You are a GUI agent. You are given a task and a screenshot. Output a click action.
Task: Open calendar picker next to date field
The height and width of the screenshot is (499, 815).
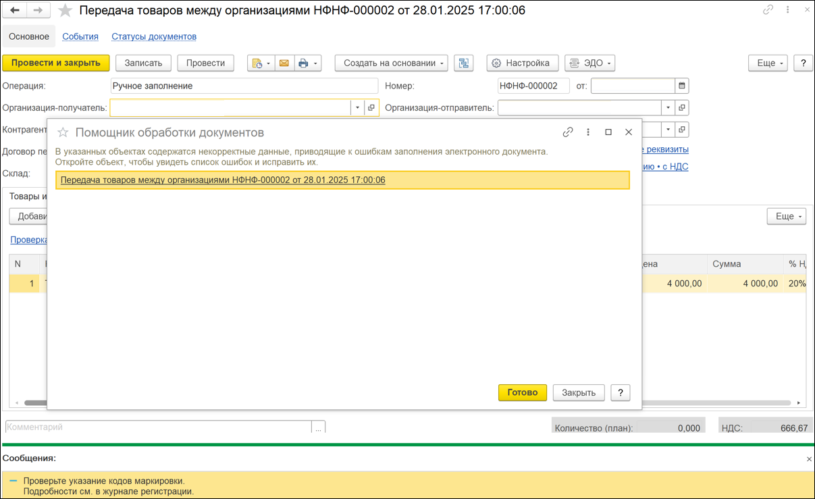[x=682, y=86]
